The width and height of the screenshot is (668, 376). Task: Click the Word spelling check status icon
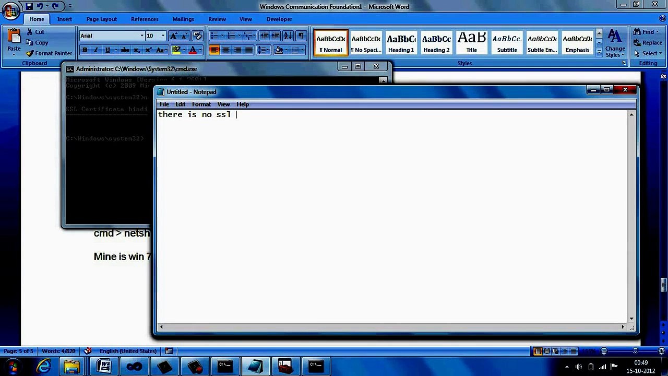[88, 351]
